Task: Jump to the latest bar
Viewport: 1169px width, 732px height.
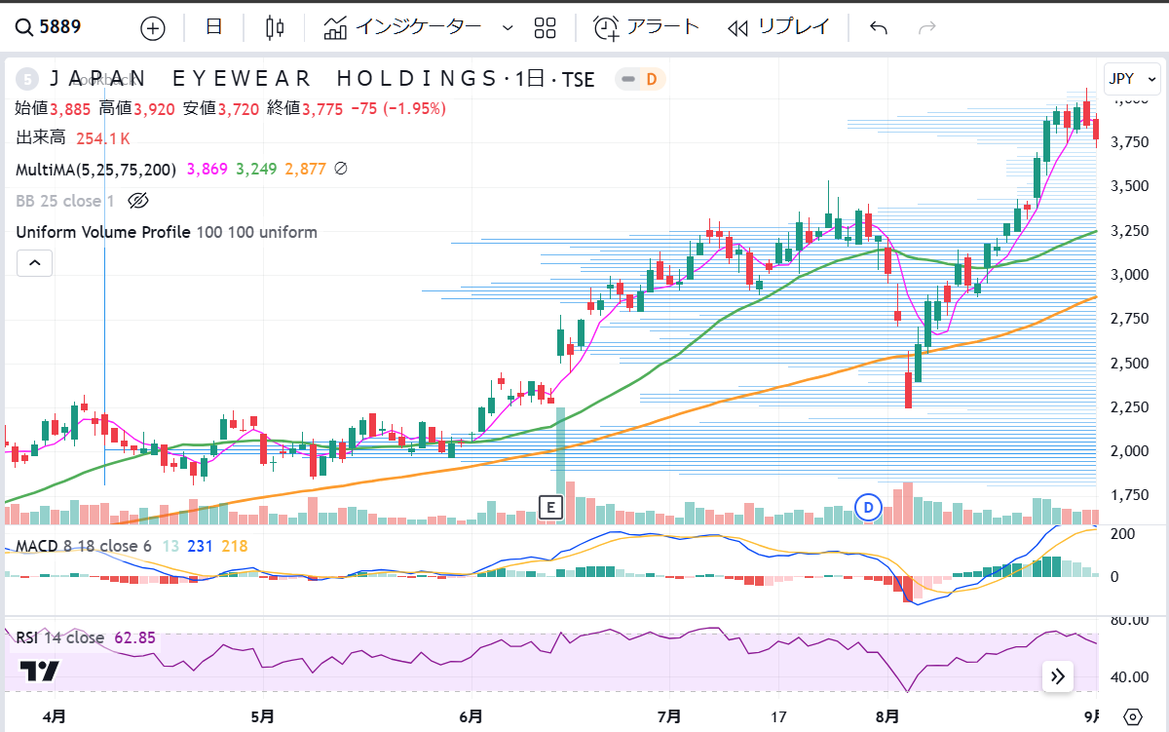Action: [x=1057, y=675]
